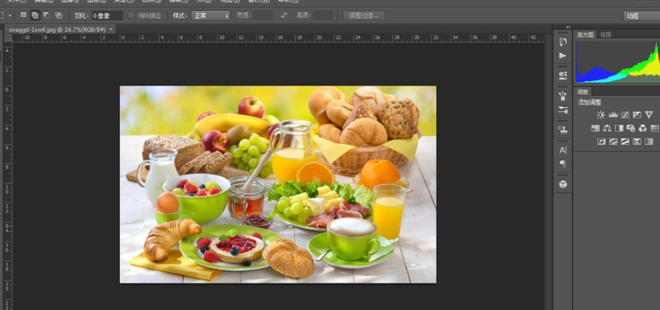Add a Brightness/Contrast adjustment sun icon
The image size is (660, 310).
[600, 114]
